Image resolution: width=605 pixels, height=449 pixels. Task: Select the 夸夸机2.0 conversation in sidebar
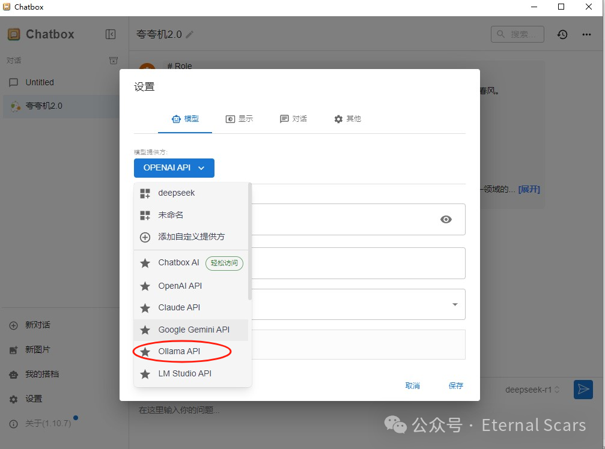(x=60, y=106)
